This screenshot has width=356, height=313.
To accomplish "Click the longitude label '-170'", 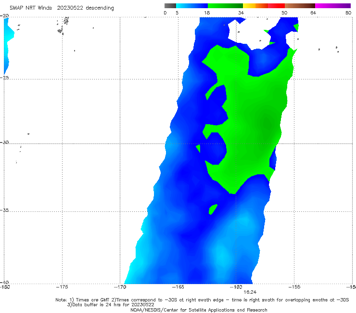I will point(120,287).
